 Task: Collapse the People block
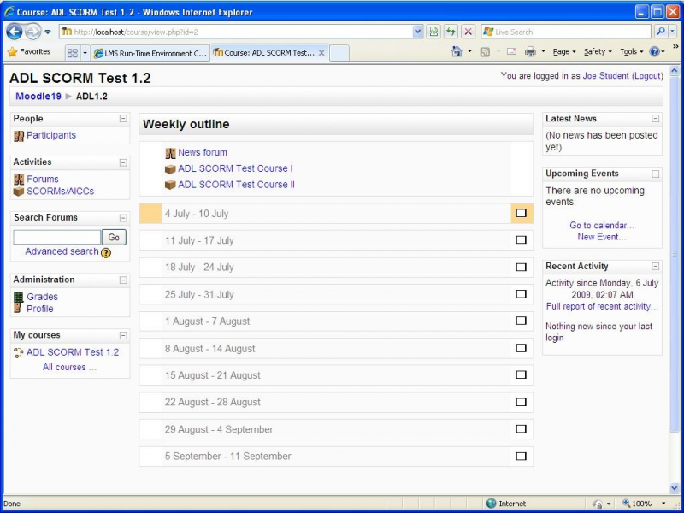point(123,119)
